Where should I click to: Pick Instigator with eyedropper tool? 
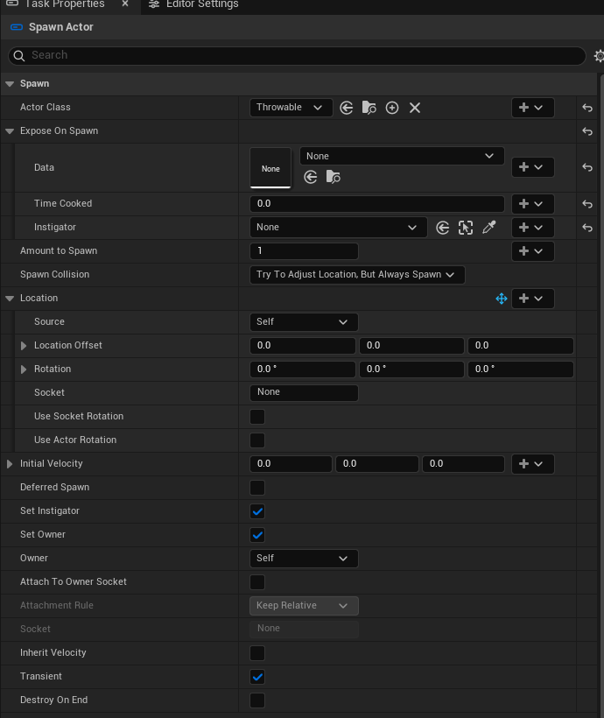click(489, 227)
